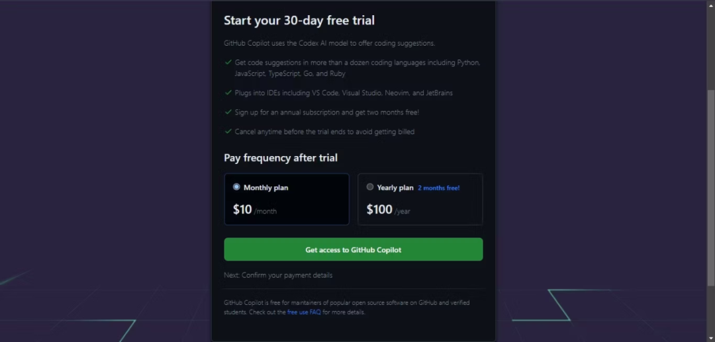
Task: Open the free use FAQ link
Action: [304, 312]
